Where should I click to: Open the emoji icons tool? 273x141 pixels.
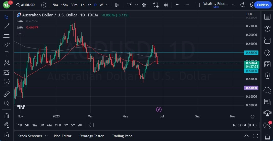click(x=7, y=82)
